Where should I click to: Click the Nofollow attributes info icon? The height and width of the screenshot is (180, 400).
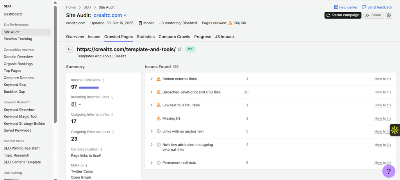point(159,145)
